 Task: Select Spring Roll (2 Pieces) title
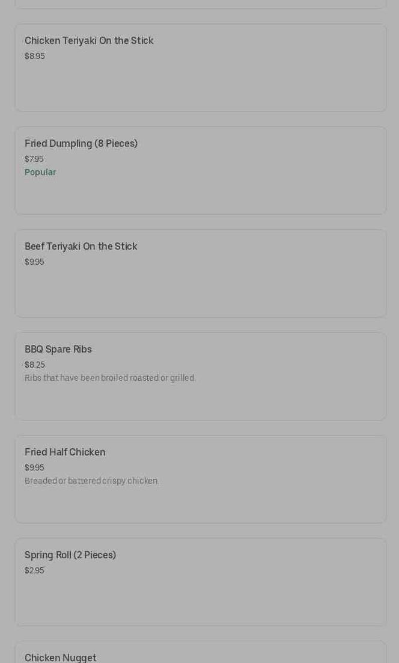click(x=70, y=555)
